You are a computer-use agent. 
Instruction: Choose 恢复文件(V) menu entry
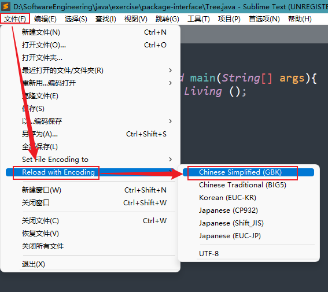90,234
